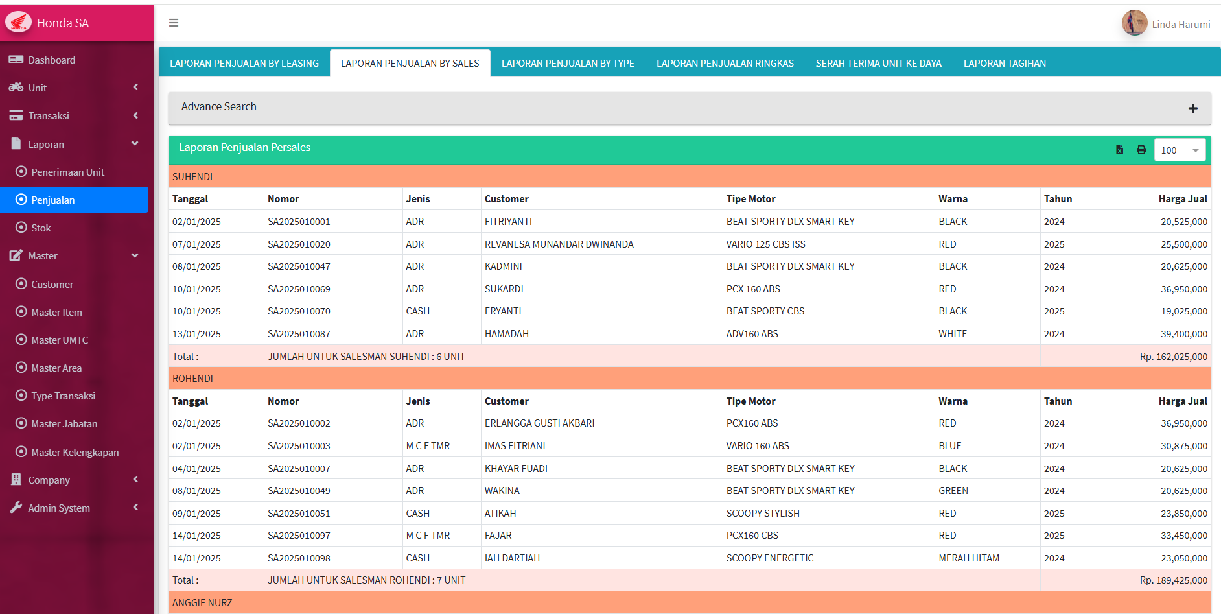Open the Stok report link

pos(41,228)
